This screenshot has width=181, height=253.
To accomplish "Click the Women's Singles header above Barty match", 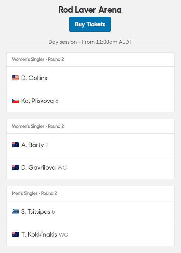I will click(38, 126).
